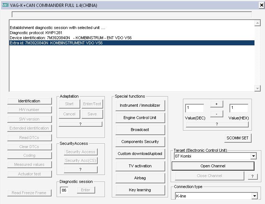This screenshot has height=204, width=265.
Task: Click the Close Channel button
Action: tap(209, 176)
